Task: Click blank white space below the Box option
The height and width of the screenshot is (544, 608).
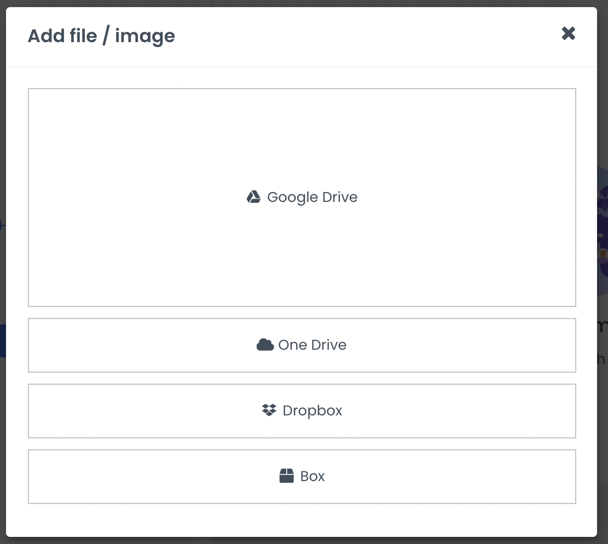Action: pyautogui.click(x=302, y=520)
